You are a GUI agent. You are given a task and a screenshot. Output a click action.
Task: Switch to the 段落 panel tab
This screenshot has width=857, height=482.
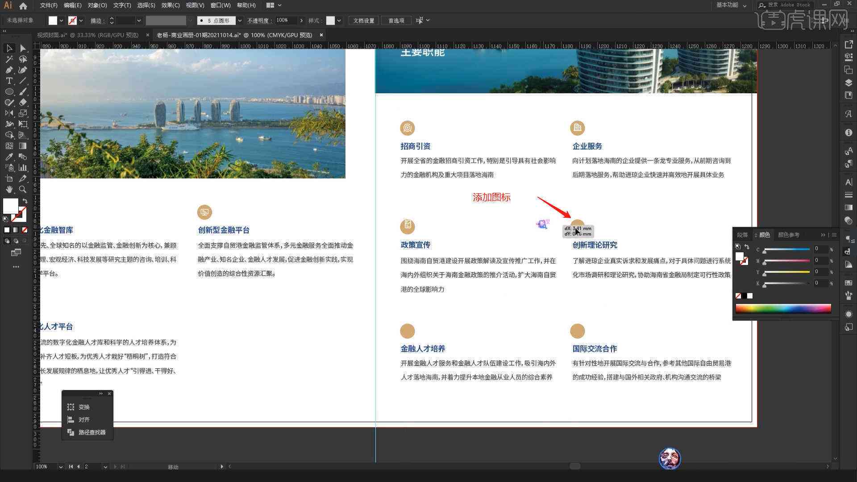pyautogui.click(x=742, y=235)
